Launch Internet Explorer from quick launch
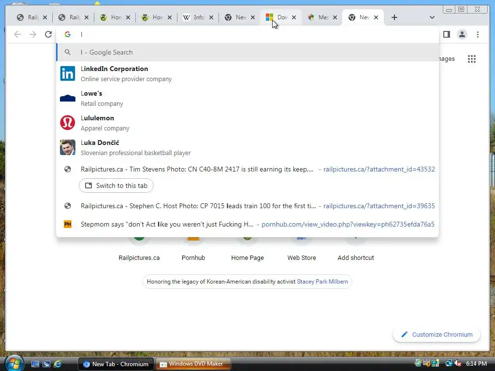This screenshot has width=495, height=371. 58,364
